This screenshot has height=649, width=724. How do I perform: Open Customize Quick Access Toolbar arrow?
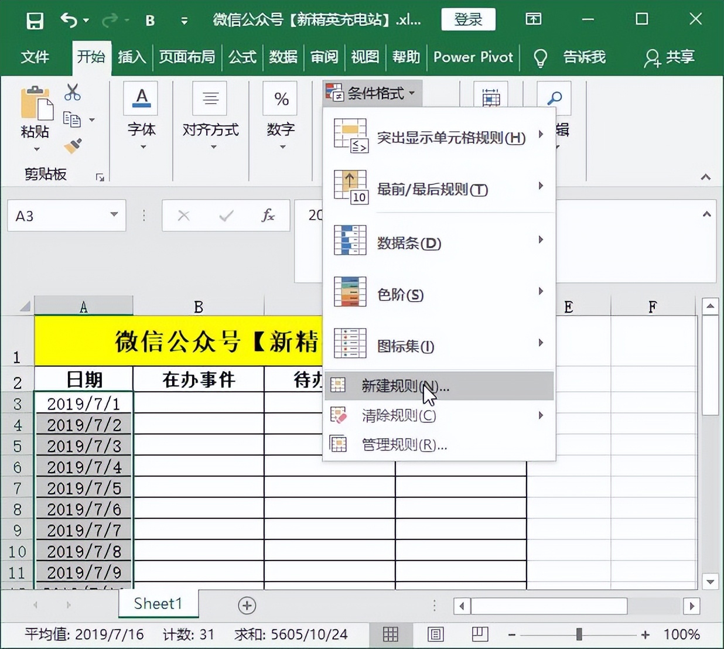(x=185, y=21)
